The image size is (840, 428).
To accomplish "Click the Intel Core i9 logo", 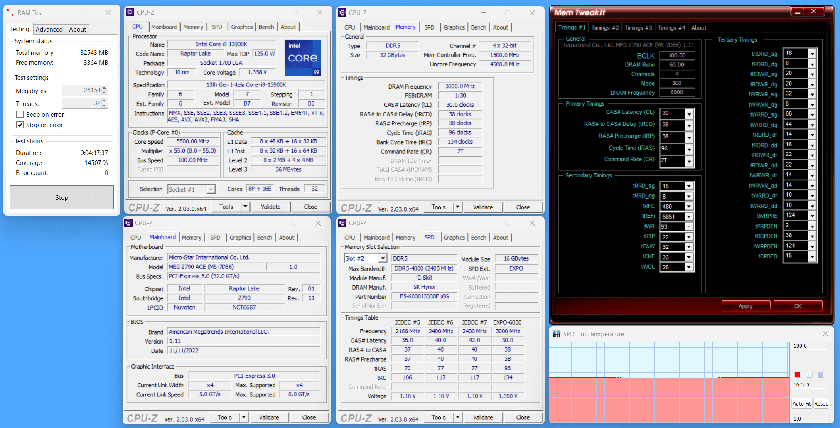I will (x=302, y=58).
